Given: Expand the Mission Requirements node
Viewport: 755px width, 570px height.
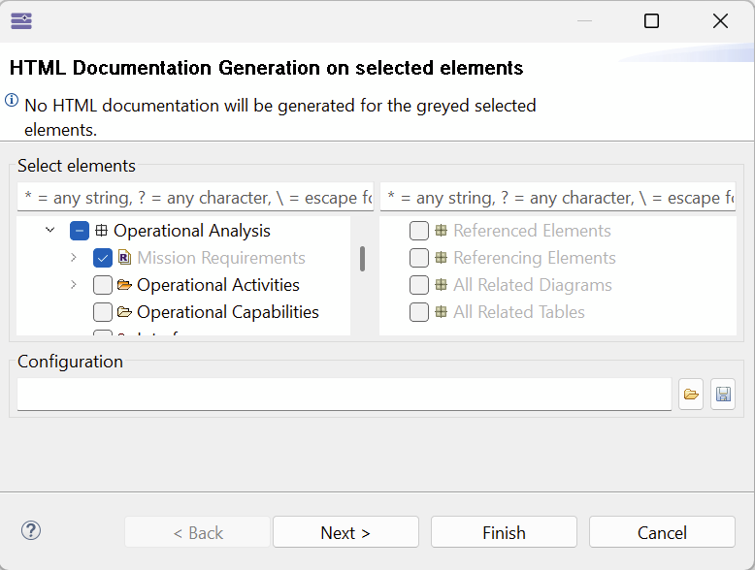Looking at the screenshot, I should tap(73, 258).
